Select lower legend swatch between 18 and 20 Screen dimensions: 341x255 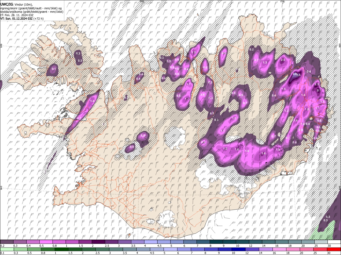[x=293, y=249]
